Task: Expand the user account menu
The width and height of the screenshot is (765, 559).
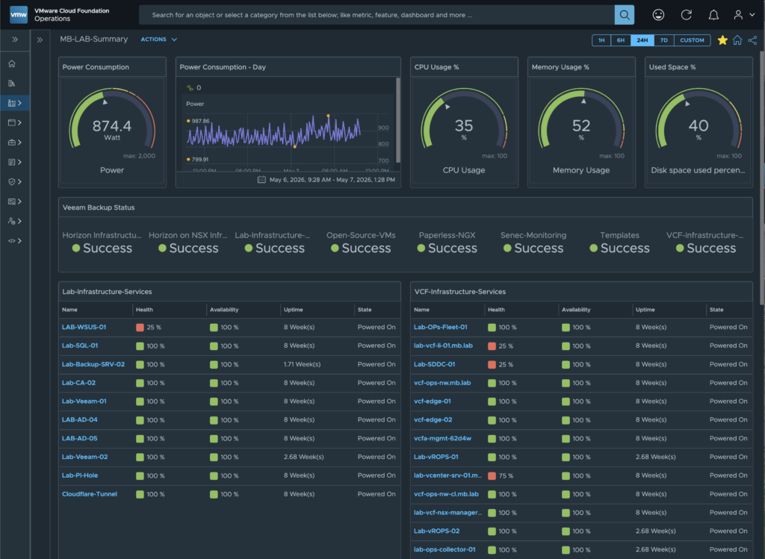Action: (x=745, y=15)
